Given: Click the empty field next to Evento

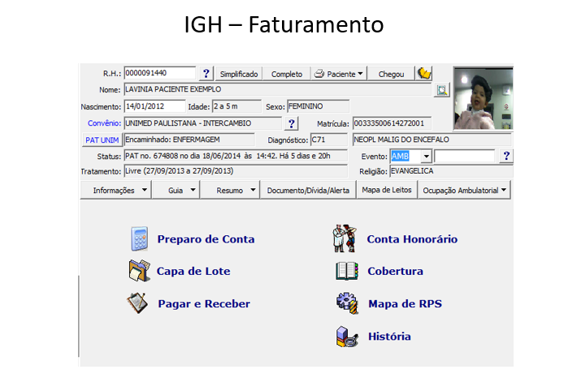Looking at the screenshot, I should point(464,157).
